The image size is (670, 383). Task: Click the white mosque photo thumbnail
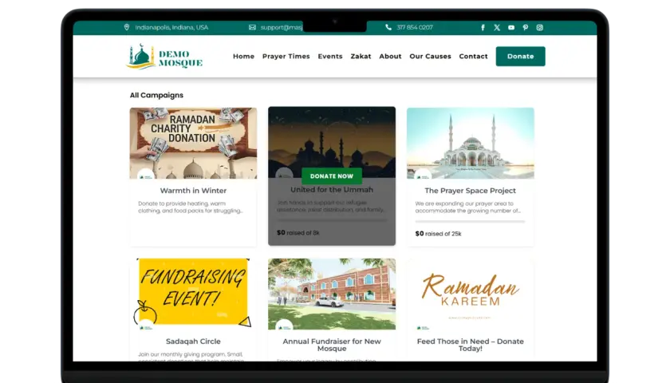click(x=470, y=143)
